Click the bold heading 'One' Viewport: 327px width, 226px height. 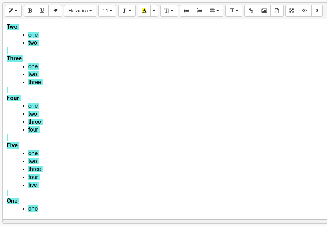coord(12,201)
